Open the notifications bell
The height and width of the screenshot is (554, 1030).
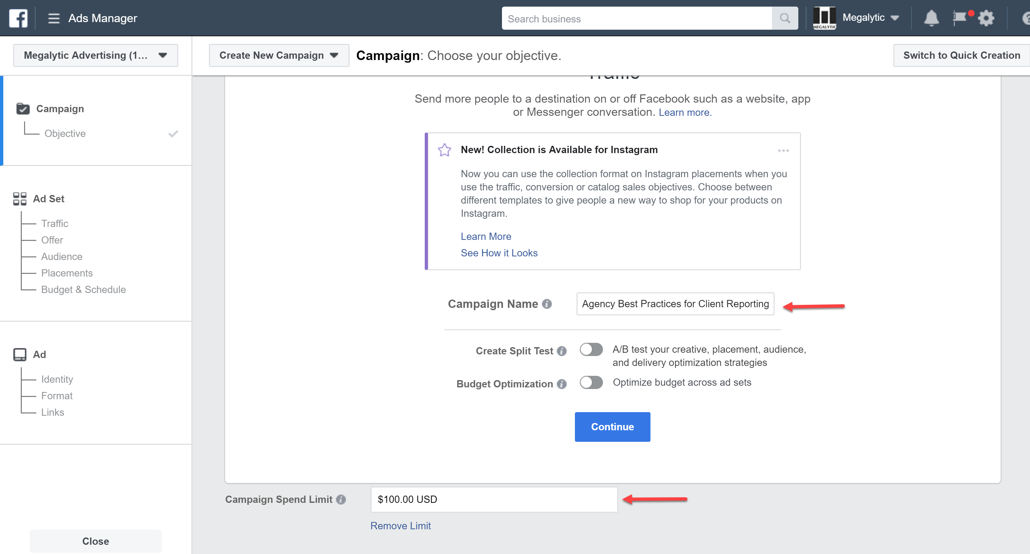pyautogui.click(x=931, y=18)
